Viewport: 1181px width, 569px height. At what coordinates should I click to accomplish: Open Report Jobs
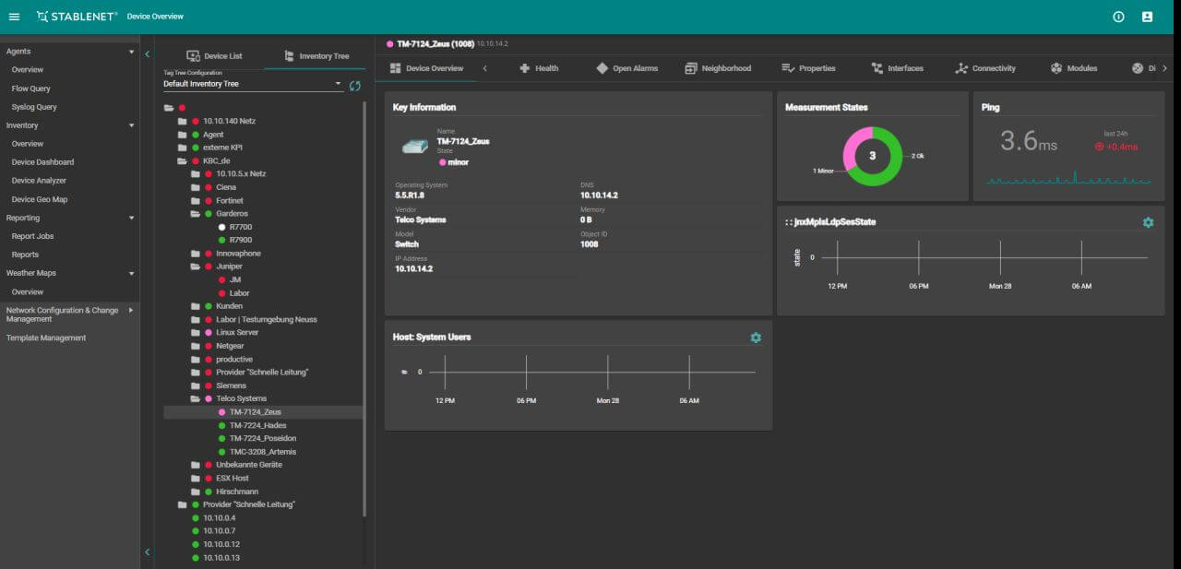32,236
